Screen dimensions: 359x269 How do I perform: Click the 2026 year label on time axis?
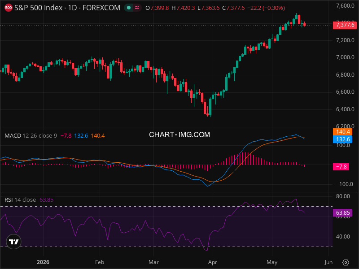tap(43, 262)
